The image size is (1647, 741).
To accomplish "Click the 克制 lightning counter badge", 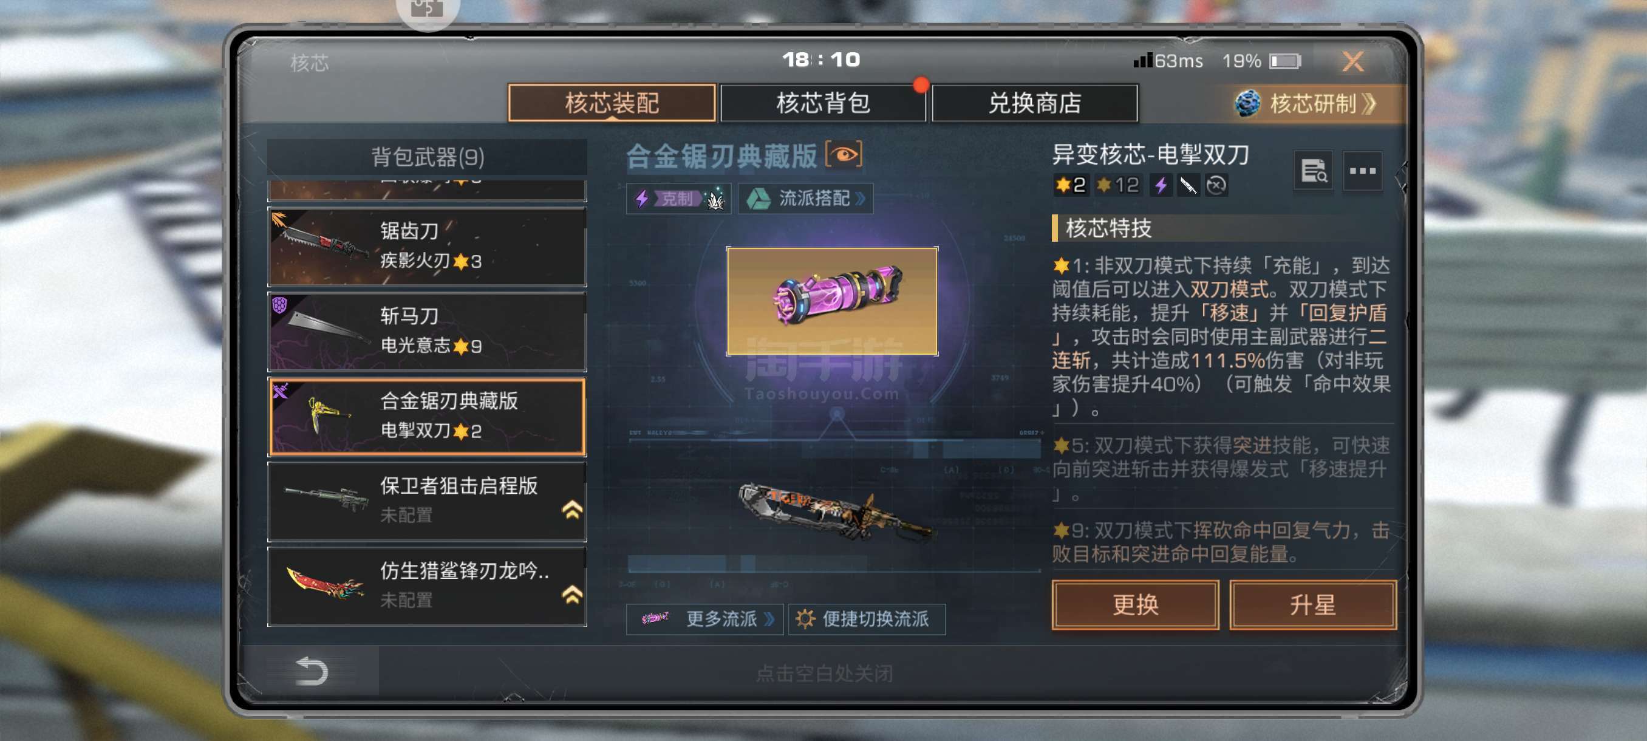I will (678, 198).
